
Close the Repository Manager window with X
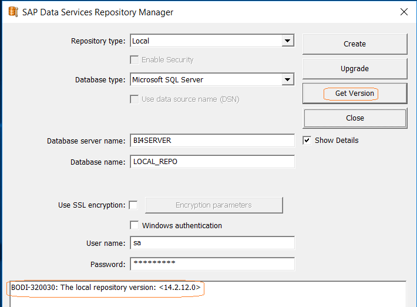(x=403, y=12)
